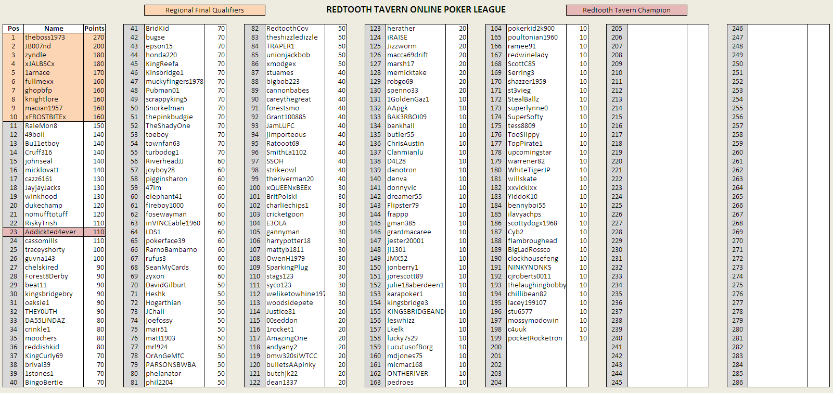This screenshot has height=393, width=833.
Task: Click the Forest8Derby cell
Action: coord(54,276)
